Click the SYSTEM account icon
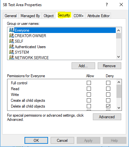 pyautogui.click(x=12, y=52)
